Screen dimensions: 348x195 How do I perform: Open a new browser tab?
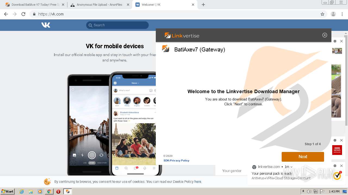pyautogui.click(x=203, y=5)
